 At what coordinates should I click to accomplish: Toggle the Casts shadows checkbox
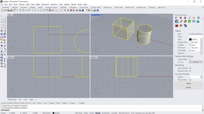pyautogui.click(x=190, y=68)
